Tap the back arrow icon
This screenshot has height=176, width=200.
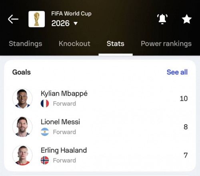point(13,19)
